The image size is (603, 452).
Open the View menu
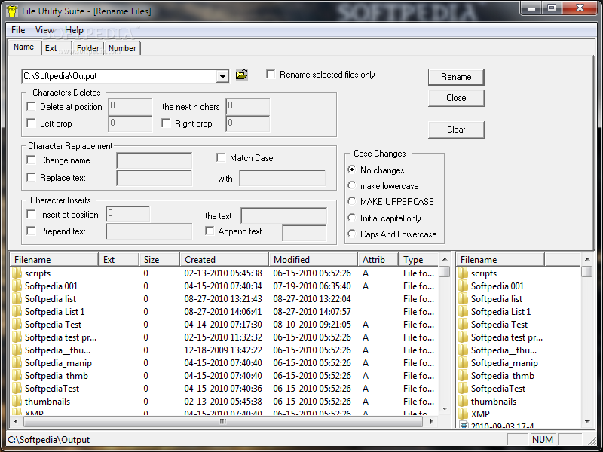click(x=44, y=30)
